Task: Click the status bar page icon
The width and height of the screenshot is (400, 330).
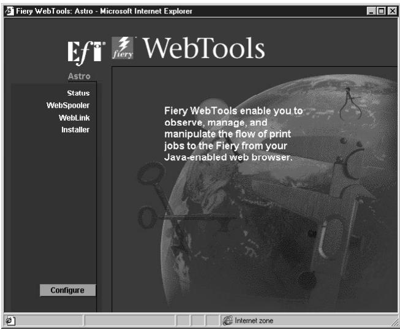Action: point(10,321)
